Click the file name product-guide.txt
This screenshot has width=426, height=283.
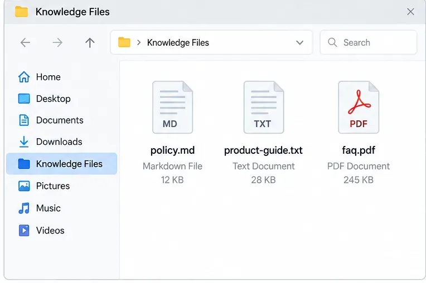(x=263, y=150)
